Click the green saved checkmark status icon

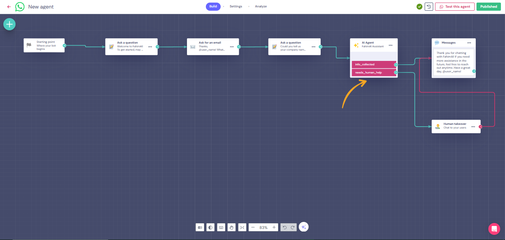[x=419, y=7]
